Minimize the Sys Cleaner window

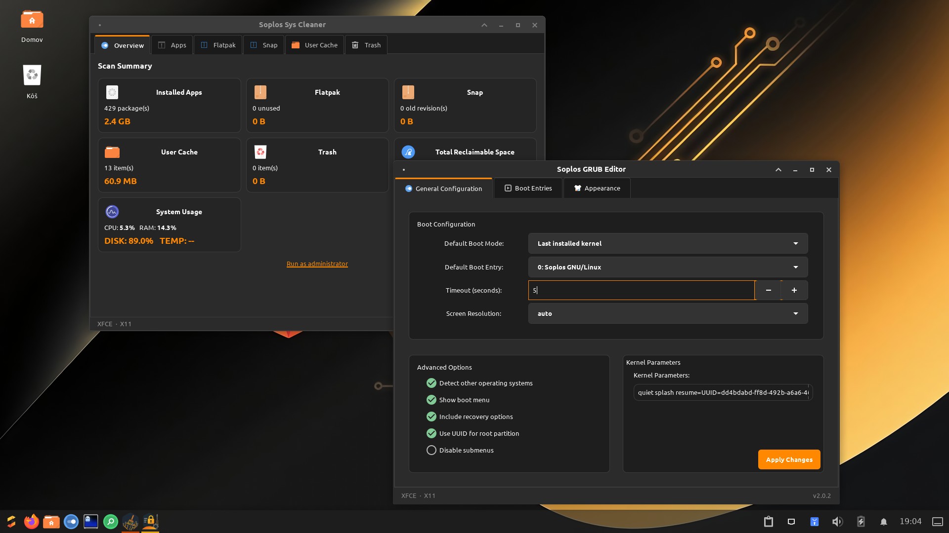click(501, 25)
